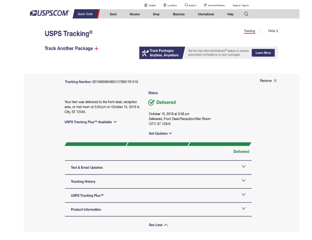Click the red plus beside Track Another Package
Image resolution: width=312 pixels, height=240 pixels.
[96, 49]
